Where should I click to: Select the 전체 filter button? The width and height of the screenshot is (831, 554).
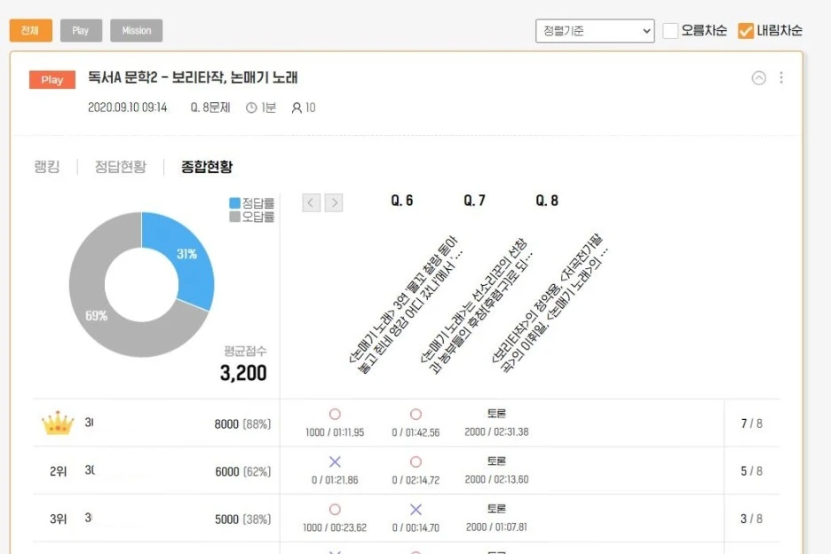coord(31,30)
